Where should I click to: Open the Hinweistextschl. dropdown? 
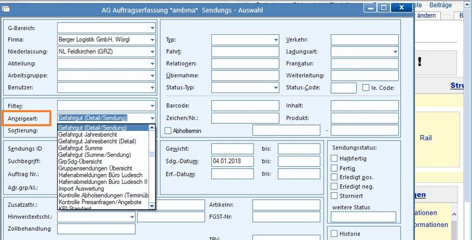click(x=132, y=216)
